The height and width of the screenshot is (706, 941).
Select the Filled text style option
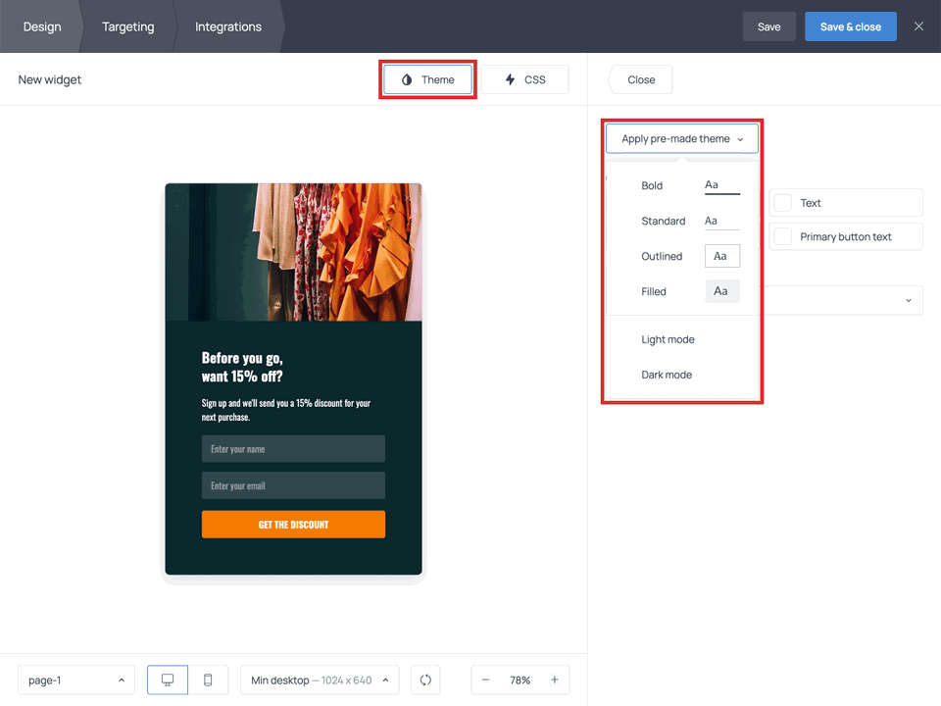click(721, 290)
